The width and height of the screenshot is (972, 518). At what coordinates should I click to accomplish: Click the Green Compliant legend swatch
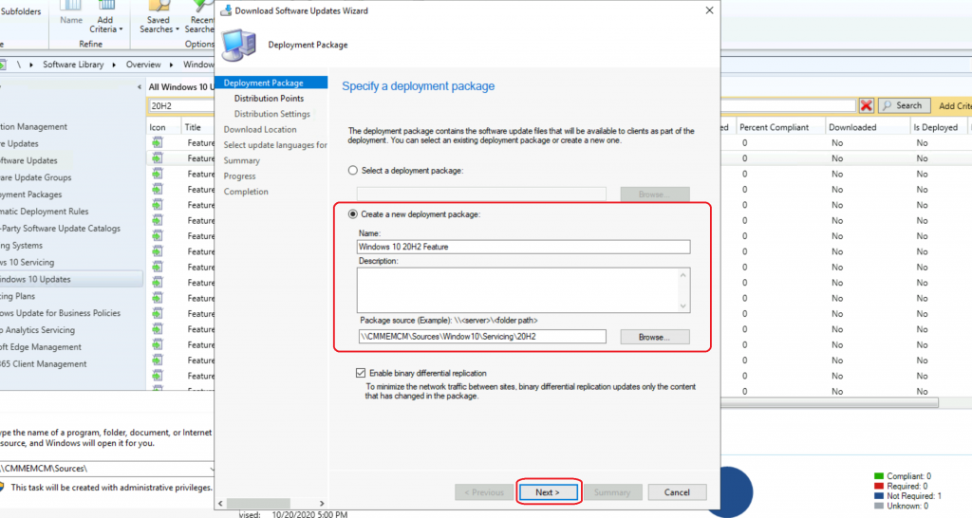click(878, 476)
